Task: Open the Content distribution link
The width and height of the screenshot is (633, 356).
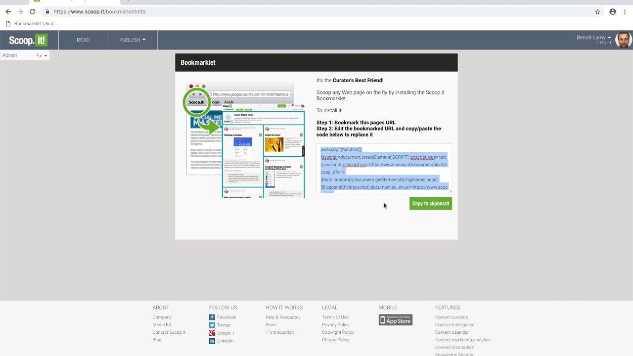Action: 454,347
